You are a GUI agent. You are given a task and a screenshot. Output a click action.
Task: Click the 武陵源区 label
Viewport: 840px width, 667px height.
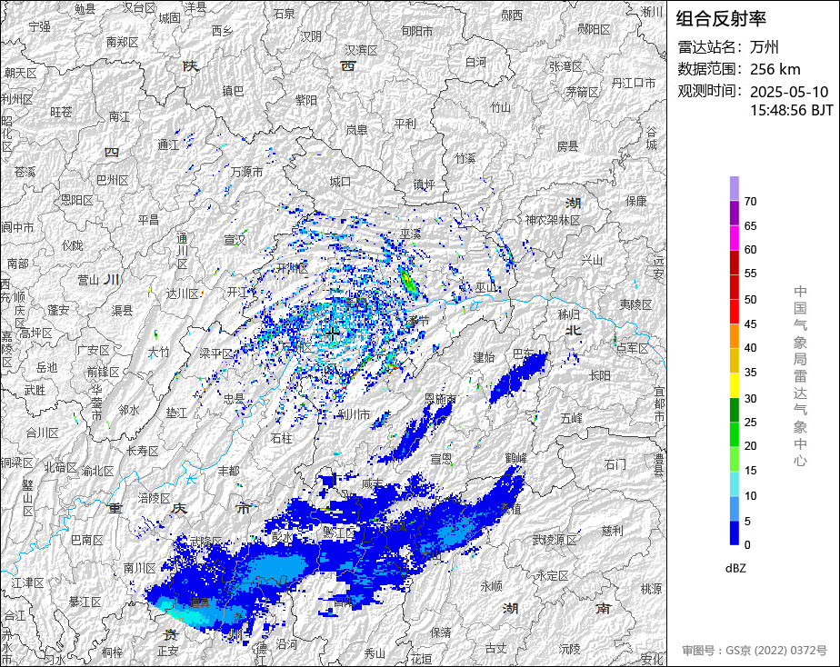[555, 540]
